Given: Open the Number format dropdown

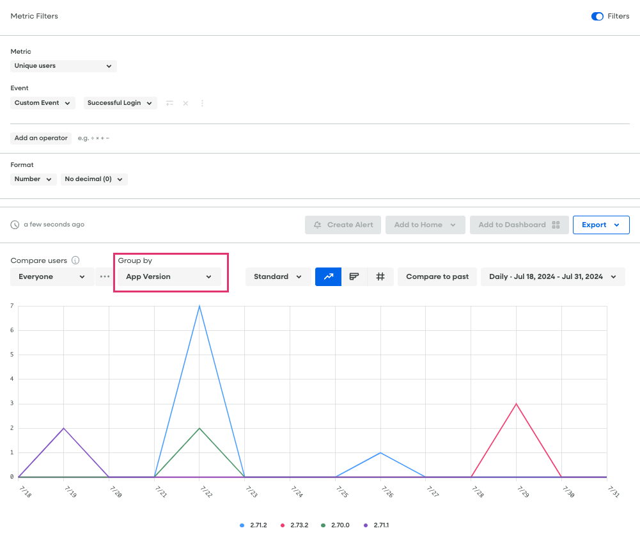Looking at the screenshot, I should [x=33, y=179].
